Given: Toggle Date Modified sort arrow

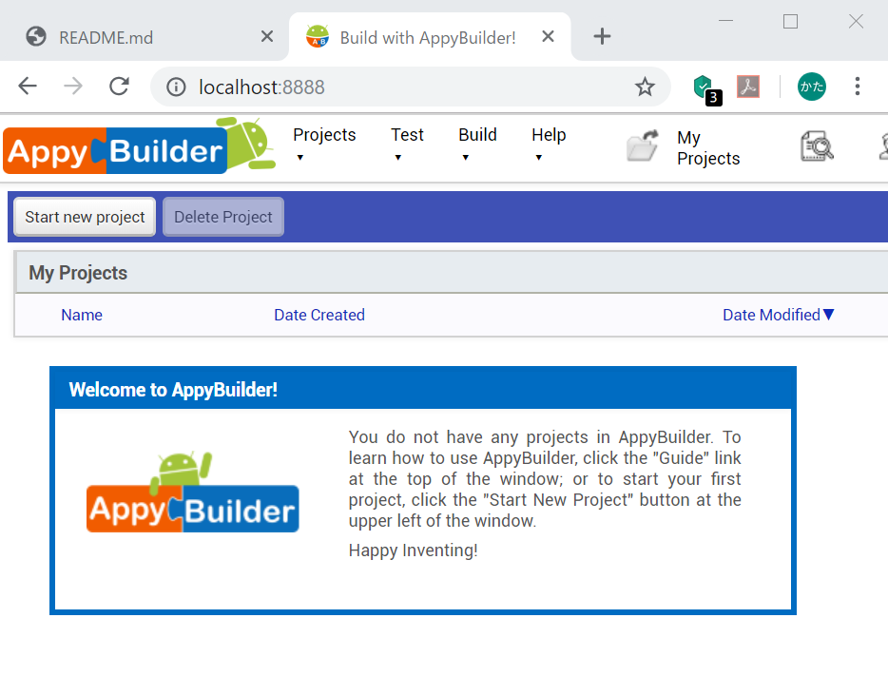Looking at the screenshot, I should pos(828,314).
